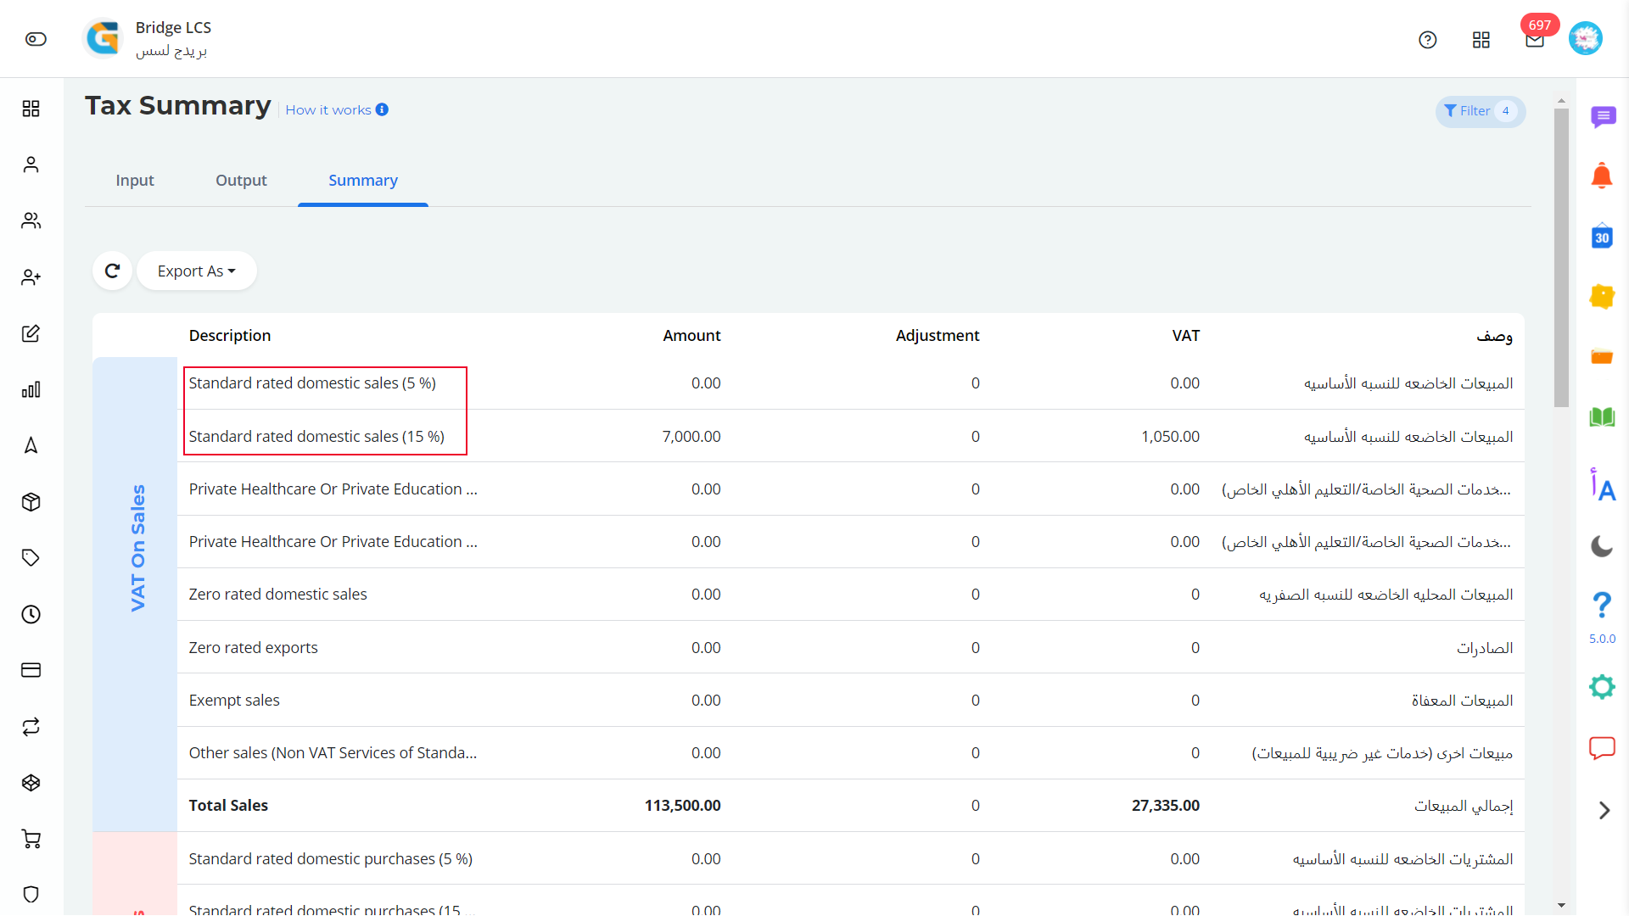Click the refresh/reload icon
Screen dimensions: 1629x916
[111, 271]
